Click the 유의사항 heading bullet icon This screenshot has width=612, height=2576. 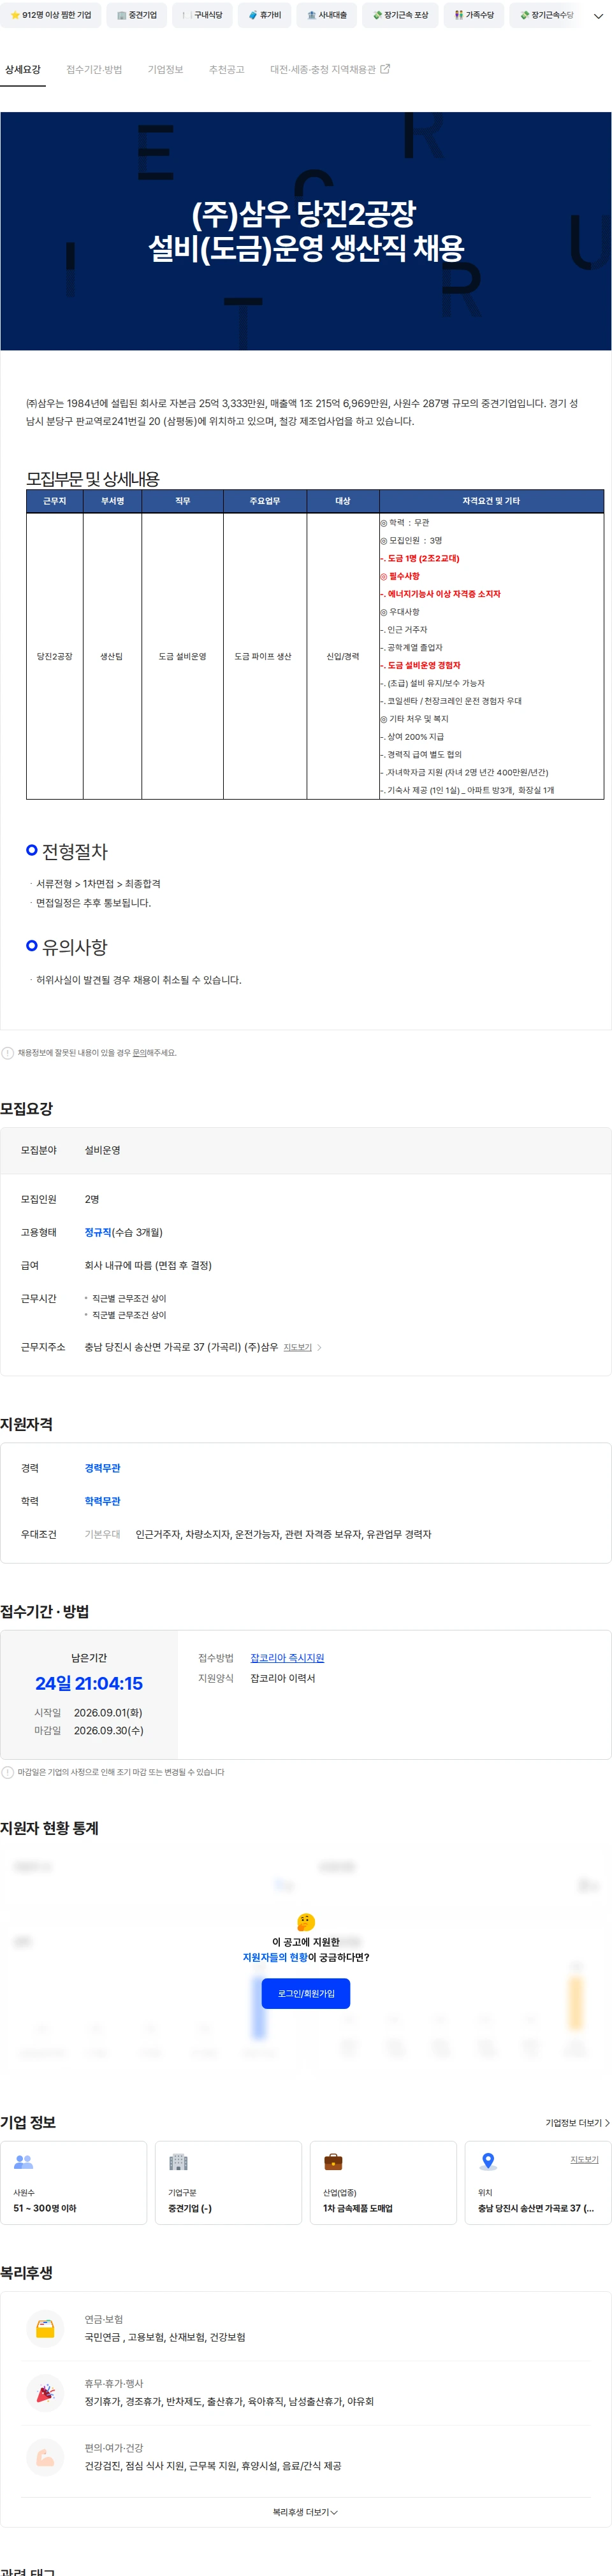32,945
